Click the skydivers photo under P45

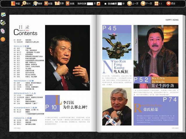(x=117, y=46)
